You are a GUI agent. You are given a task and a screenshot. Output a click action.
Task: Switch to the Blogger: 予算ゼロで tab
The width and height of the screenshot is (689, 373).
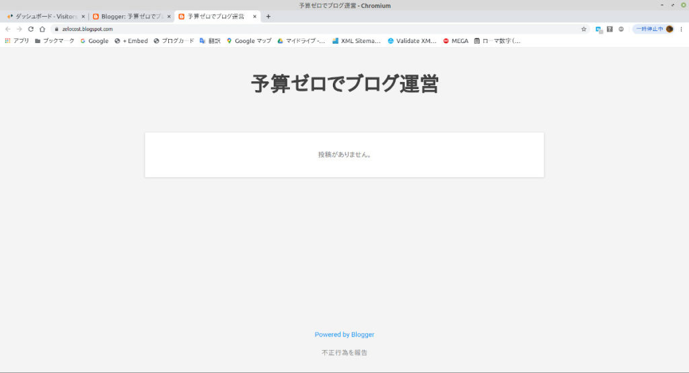point(131,17)
